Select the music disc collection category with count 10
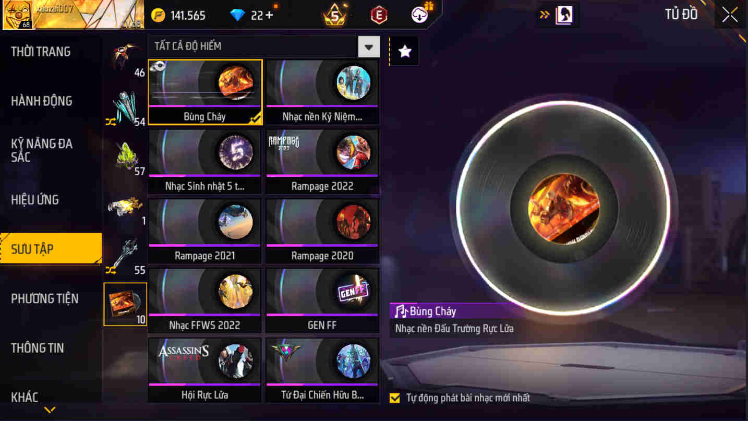 tap(125, 304)
